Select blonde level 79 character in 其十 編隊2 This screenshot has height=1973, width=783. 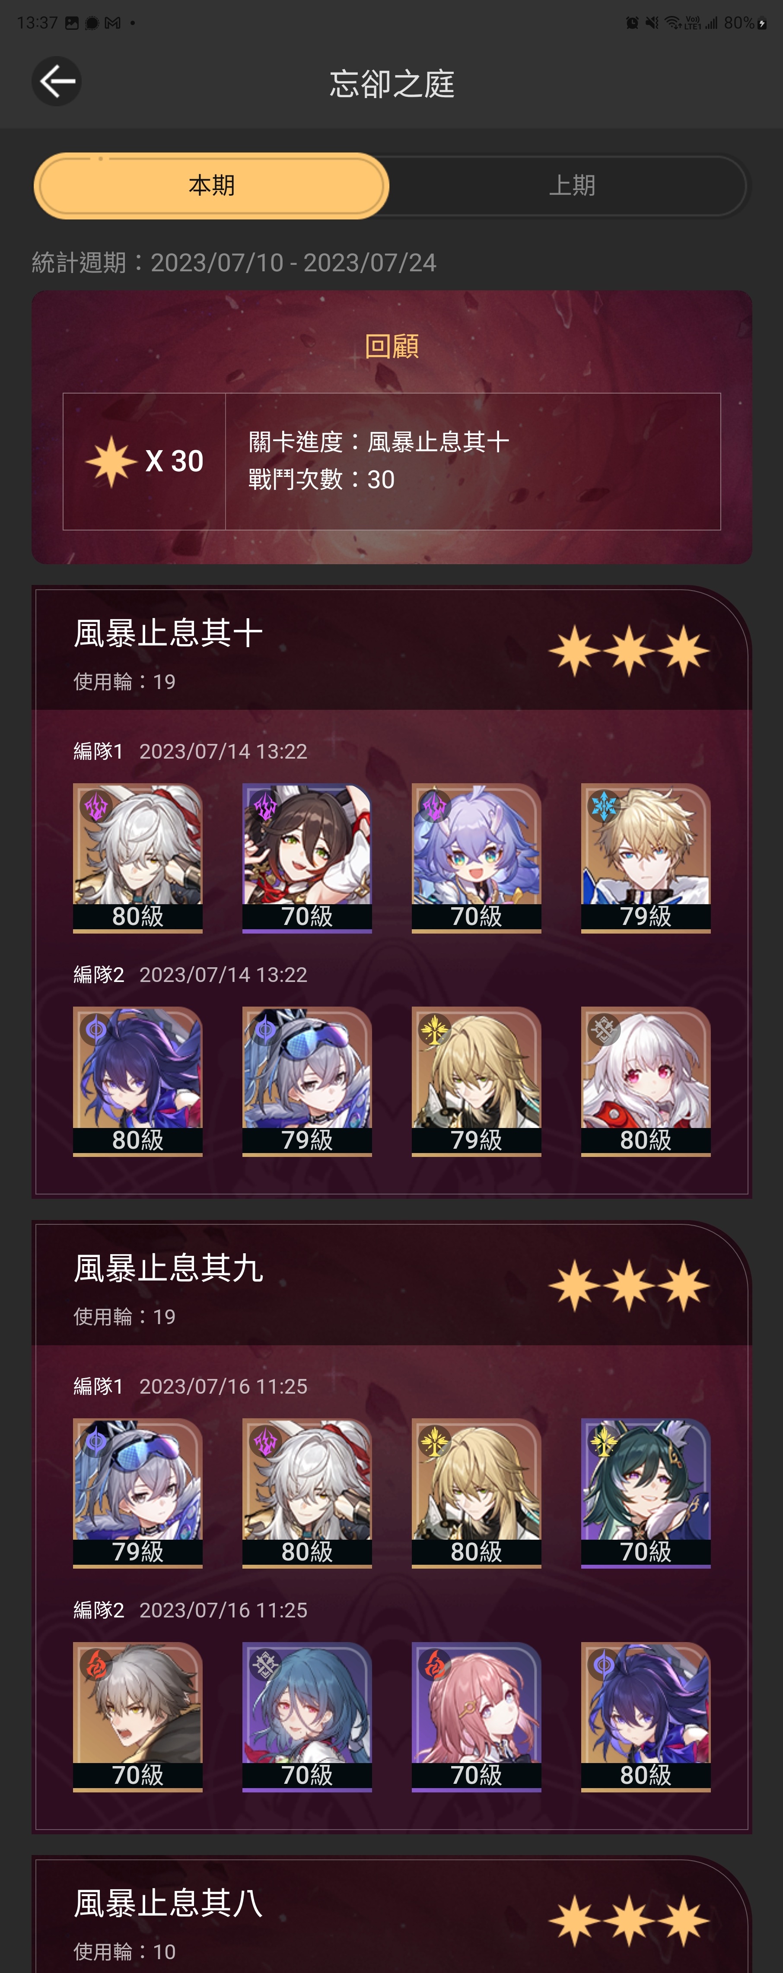tap(477, 1081)
